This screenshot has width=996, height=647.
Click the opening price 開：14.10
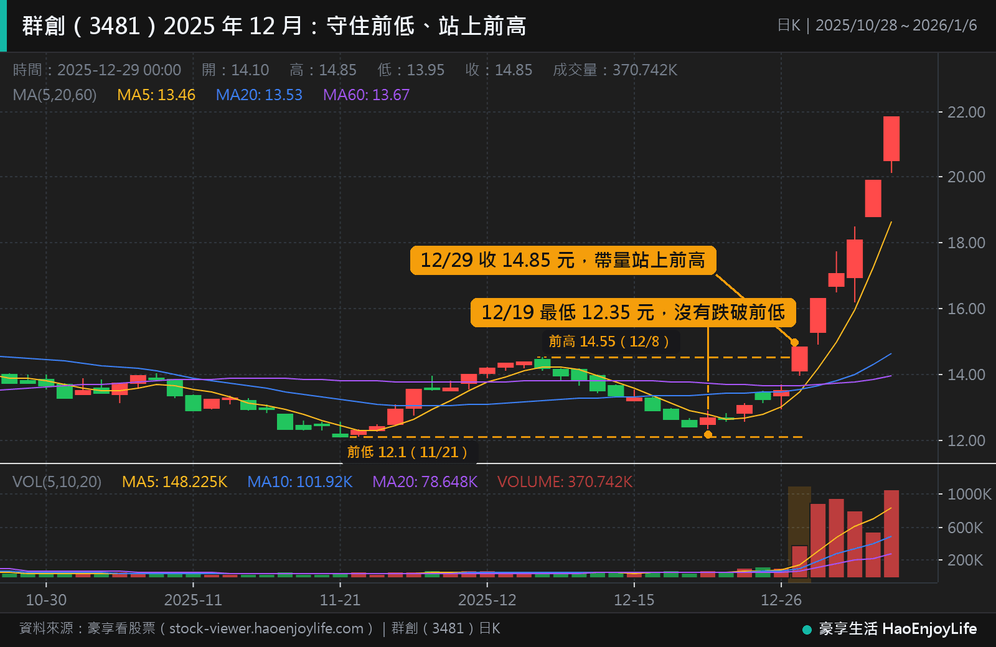235,70
